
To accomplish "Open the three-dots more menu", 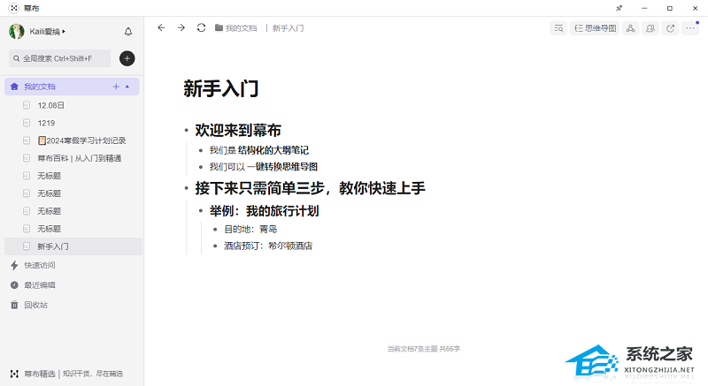I will click(690, 28).
